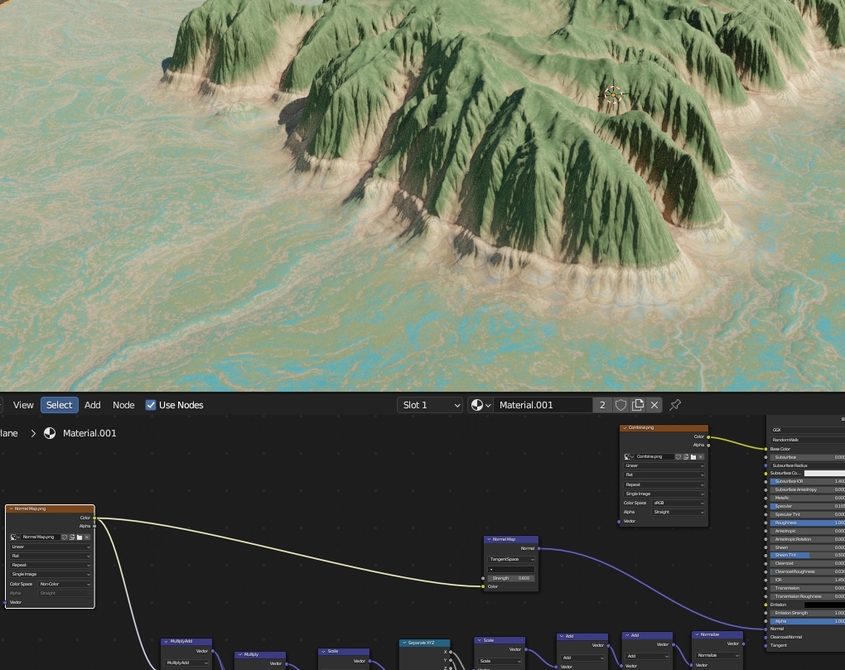
Task: Open the View menu in node editor
Action: pyautogui.click(x=23, y=405)
